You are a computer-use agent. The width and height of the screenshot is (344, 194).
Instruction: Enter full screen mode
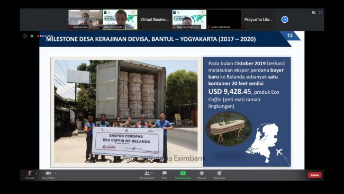point(321,13)
